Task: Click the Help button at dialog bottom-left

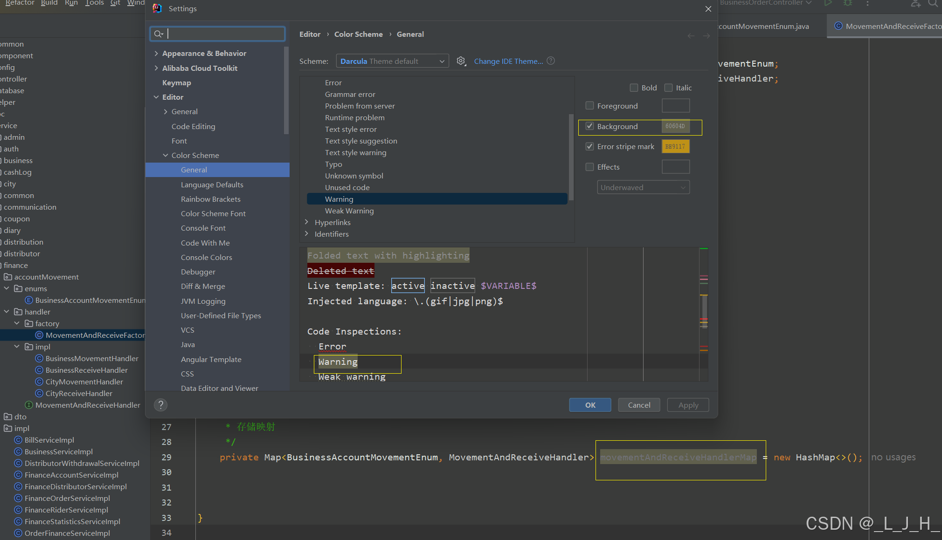Action: point(160,405)
